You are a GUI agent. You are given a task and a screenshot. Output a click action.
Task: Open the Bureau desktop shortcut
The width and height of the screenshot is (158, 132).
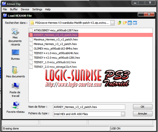coord(15,55)
